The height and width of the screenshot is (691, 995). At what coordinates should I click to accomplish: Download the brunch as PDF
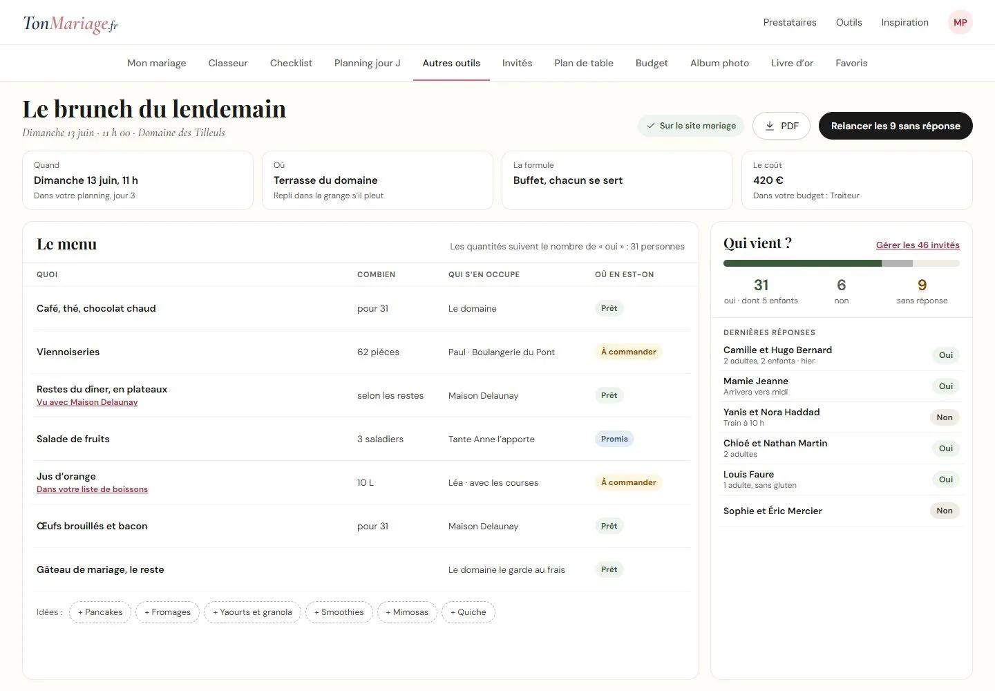pyautogui.click(x=781, y=126)
